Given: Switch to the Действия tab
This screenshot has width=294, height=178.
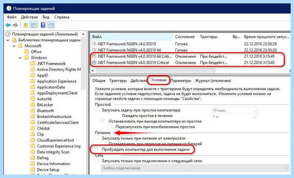Looking at the screenshot, I should [139, 80].
